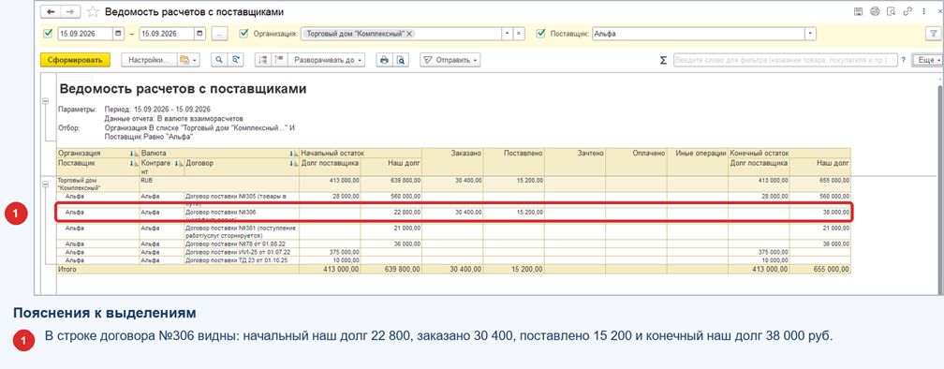Click the find (magnifier) toolbar icon
The image size is (944, 369).
pyautogui.click(x=219, y=60)
